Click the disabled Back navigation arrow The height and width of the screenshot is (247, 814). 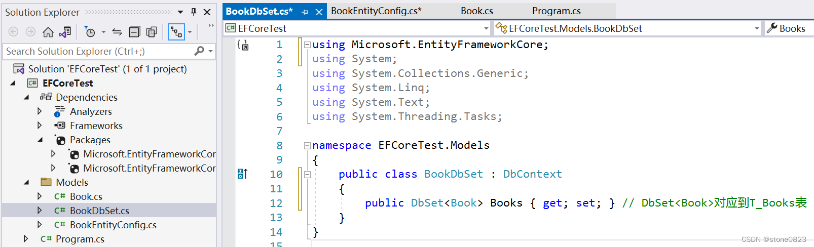14,32
